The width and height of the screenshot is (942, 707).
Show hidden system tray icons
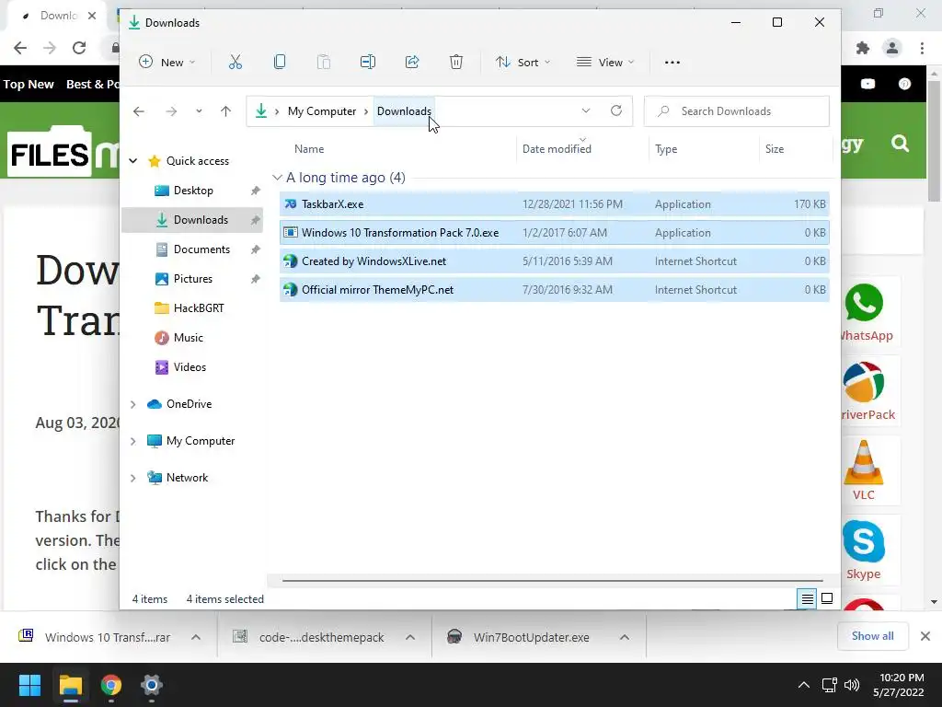point(803,685)
